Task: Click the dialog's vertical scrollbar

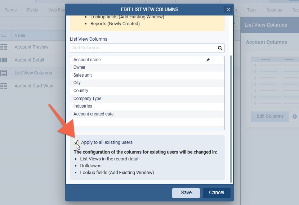Action: (231, 119)
